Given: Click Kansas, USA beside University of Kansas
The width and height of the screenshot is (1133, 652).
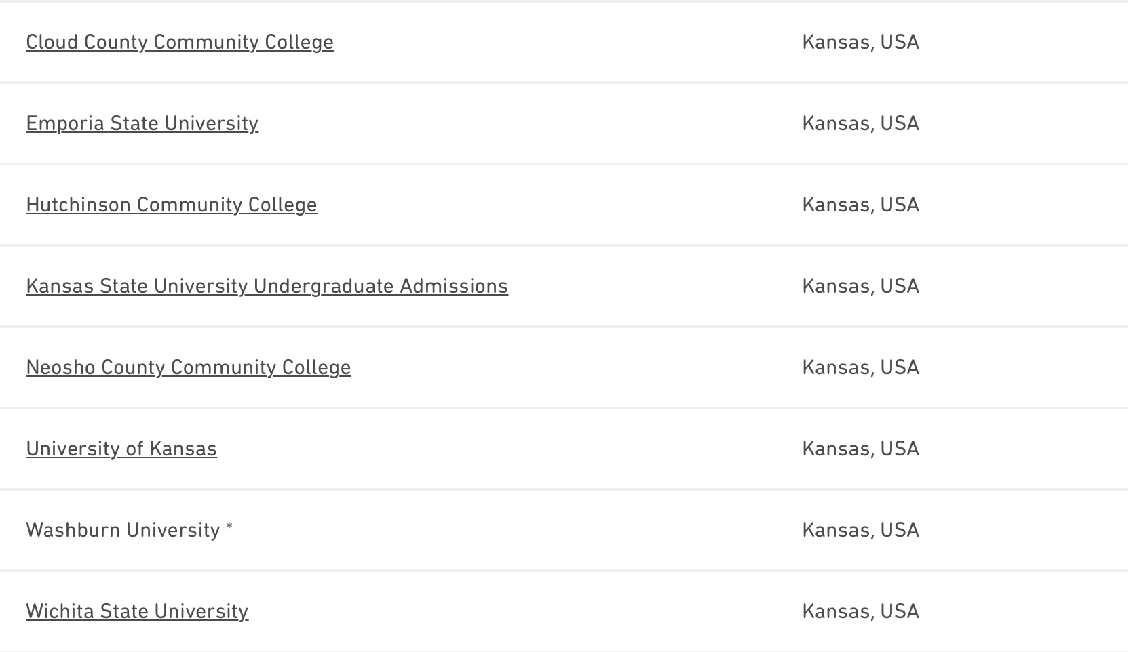Looking at the screenshot, I should [860, 449].
